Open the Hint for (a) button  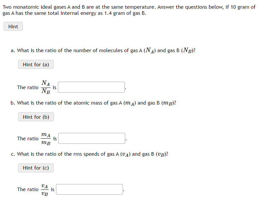click(x=36, y=64)
